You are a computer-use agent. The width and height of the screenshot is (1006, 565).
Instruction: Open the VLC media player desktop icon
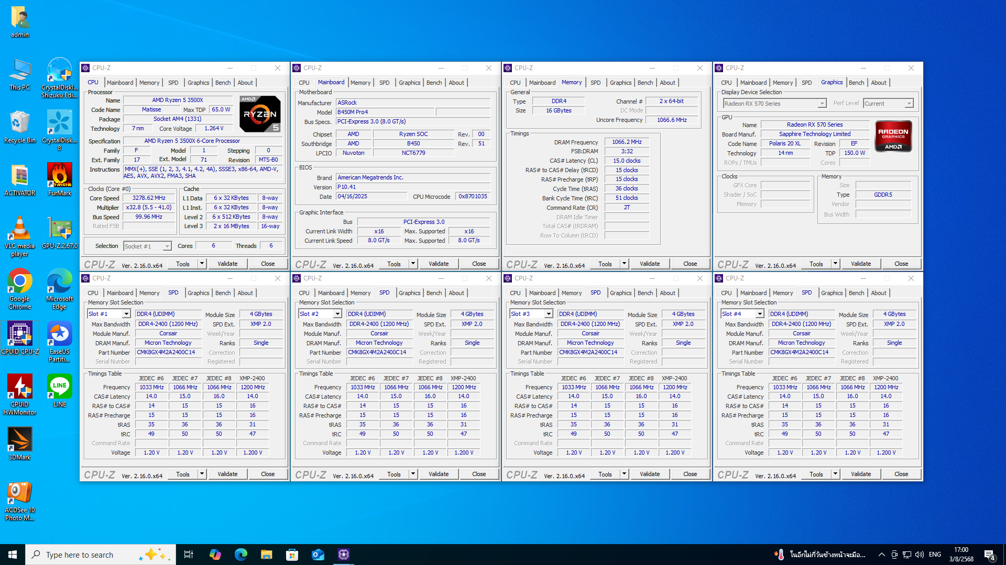(x=19, y=229)
